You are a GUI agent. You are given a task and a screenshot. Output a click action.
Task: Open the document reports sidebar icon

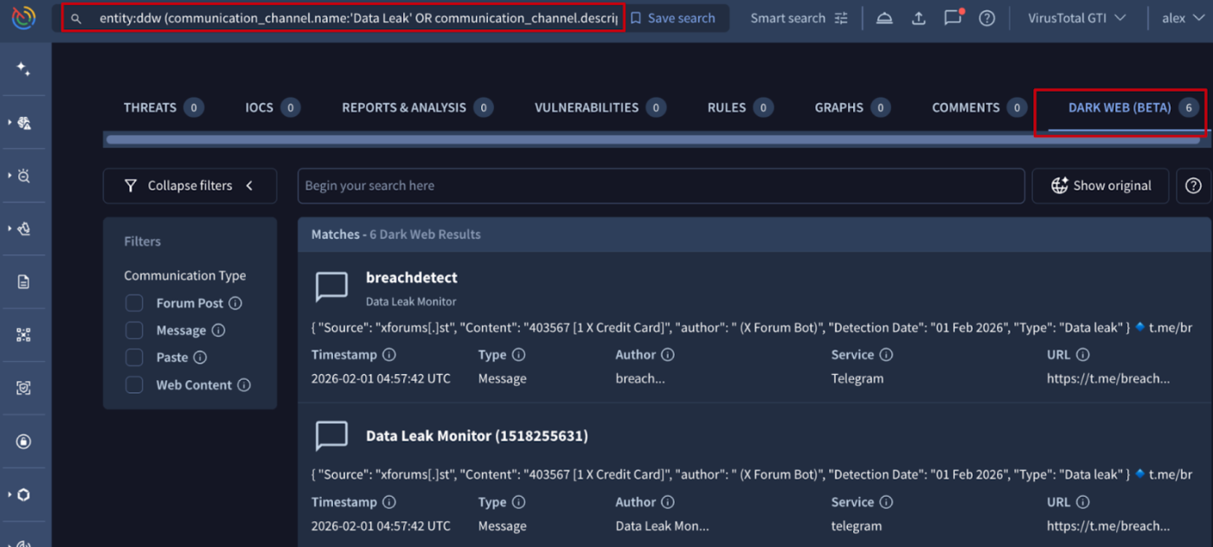23,282
